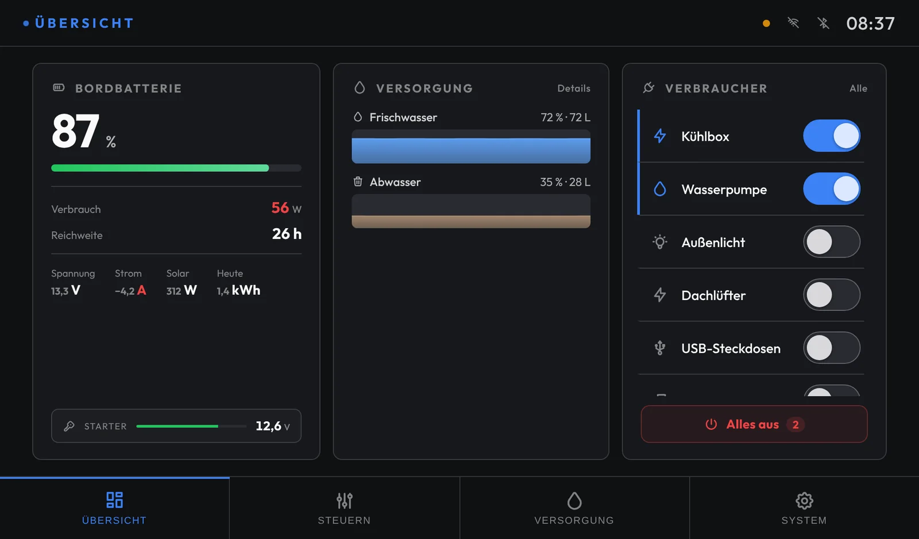
Task: Click the battery icon beside Bordbatterie
Action: (59, 88)
